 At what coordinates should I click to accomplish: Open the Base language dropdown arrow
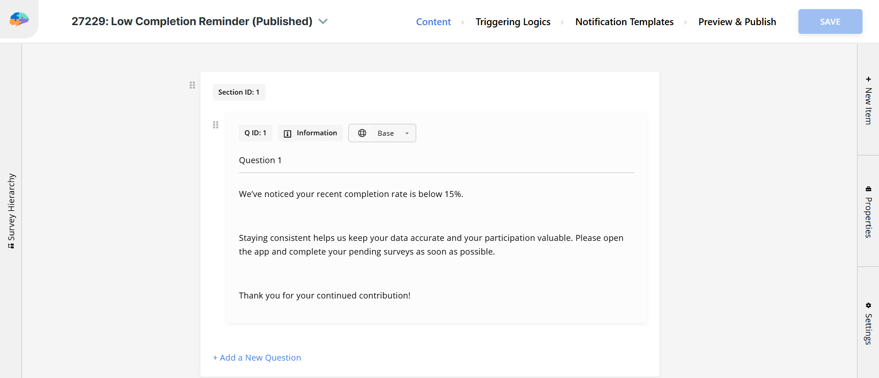tap(407, 133)
